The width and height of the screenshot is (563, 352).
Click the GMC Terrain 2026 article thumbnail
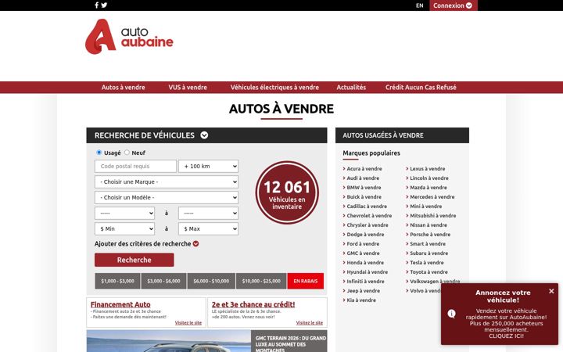click(169, 341)
